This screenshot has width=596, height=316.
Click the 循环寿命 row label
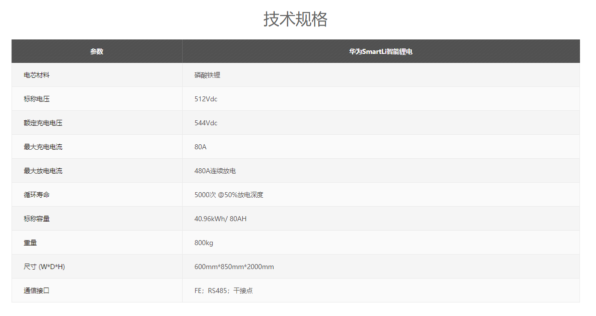[x=37, y=195]
